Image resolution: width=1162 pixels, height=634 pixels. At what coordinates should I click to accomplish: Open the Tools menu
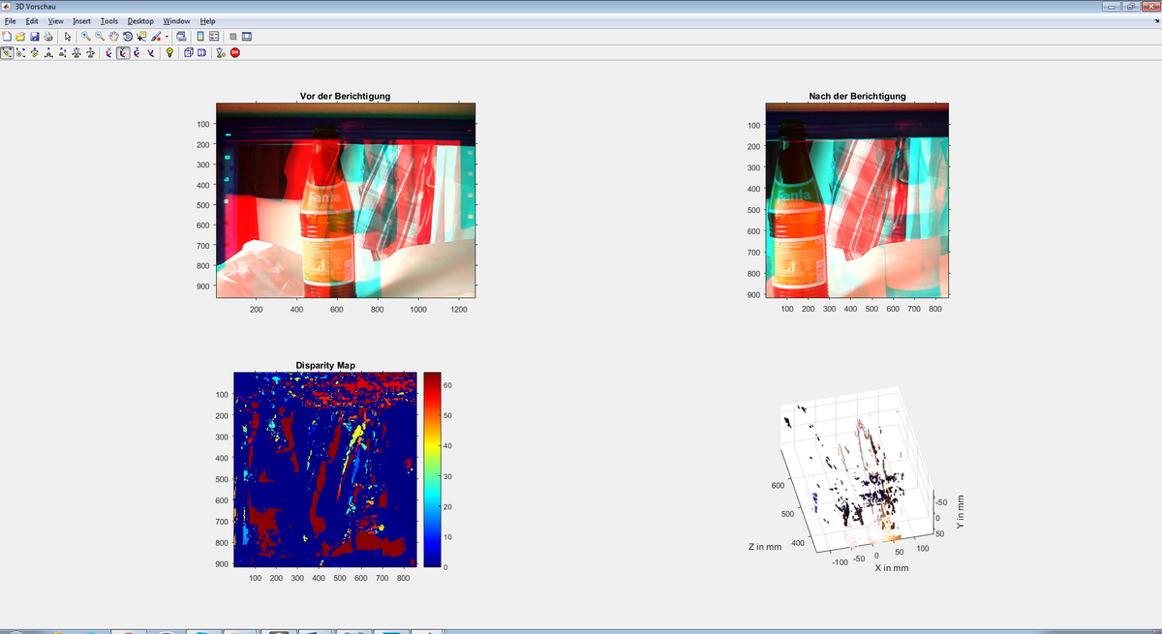pos(108,21)
